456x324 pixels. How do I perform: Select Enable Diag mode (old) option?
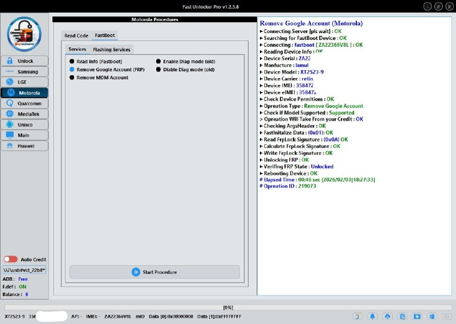pos(158,61)
